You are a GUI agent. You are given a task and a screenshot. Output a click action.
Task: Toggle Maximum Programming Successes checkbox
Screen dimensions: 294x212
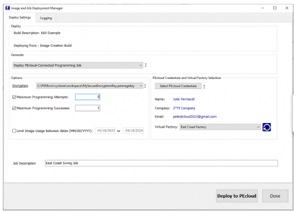(14, 108)
